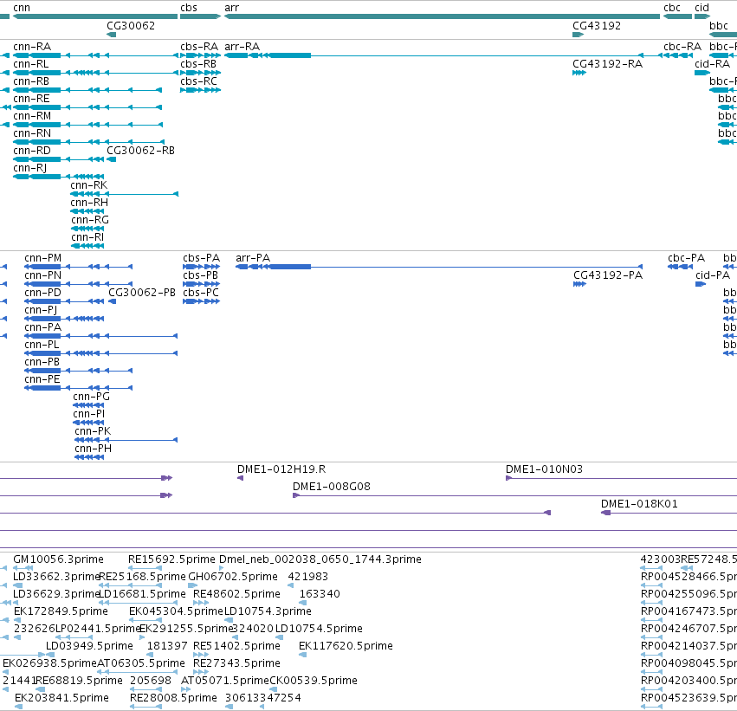Click the cid-PA protein label
Image resolution: width=737 pixels, height=711 pixels.
[713, 275]
